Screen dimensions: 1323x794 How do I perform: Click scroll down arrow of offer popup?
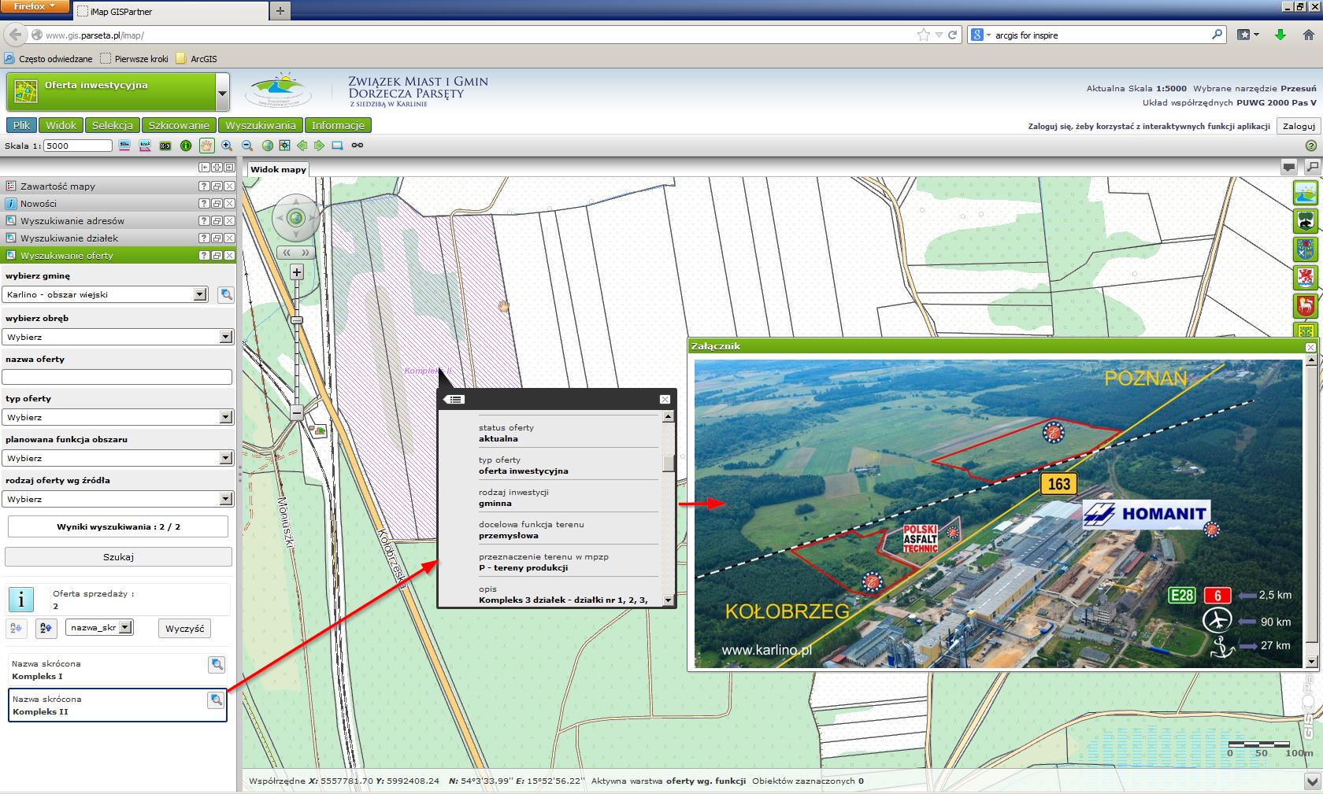tap(669, 600)
